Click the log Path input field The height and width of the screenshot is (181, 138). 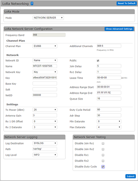point(45,149)
